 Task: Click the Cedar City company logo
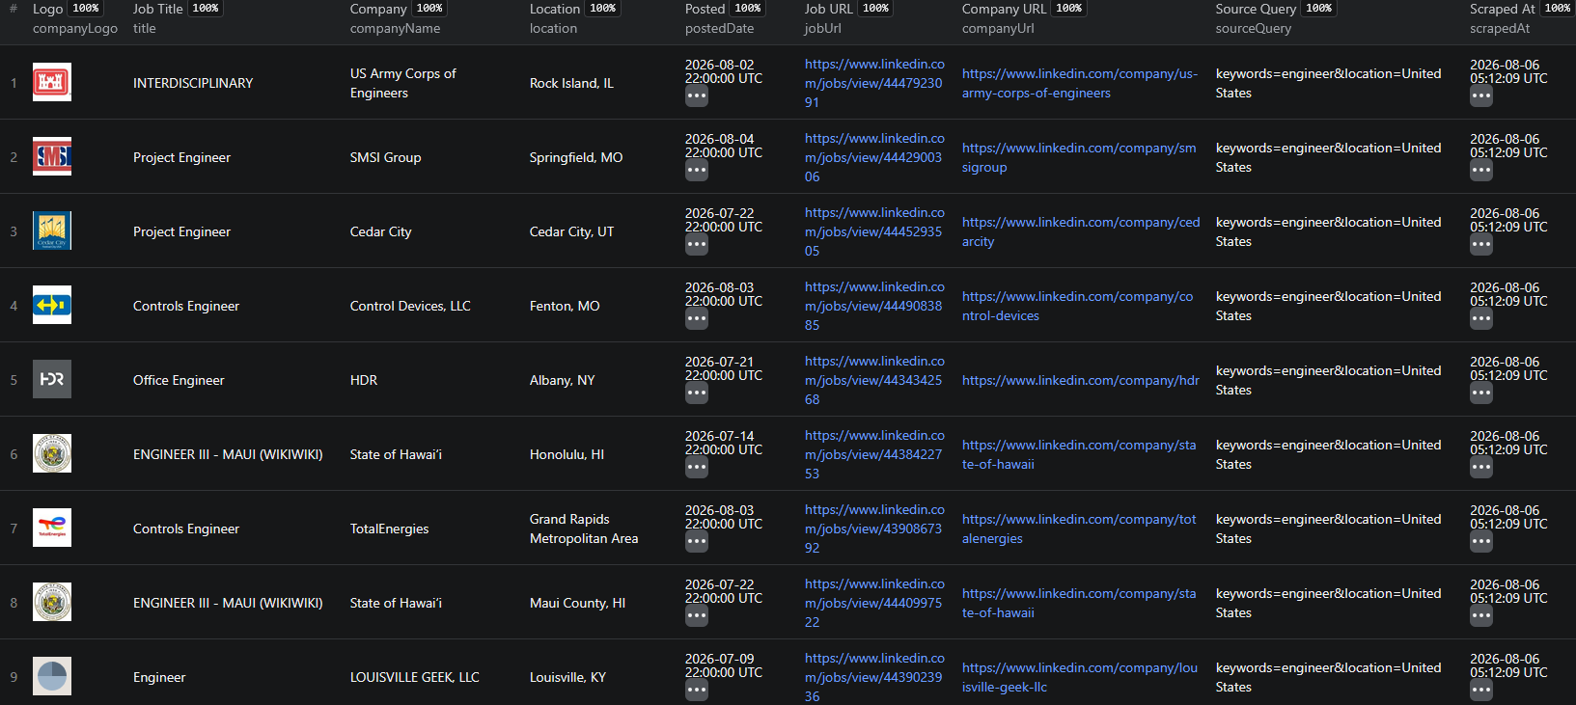52,230
